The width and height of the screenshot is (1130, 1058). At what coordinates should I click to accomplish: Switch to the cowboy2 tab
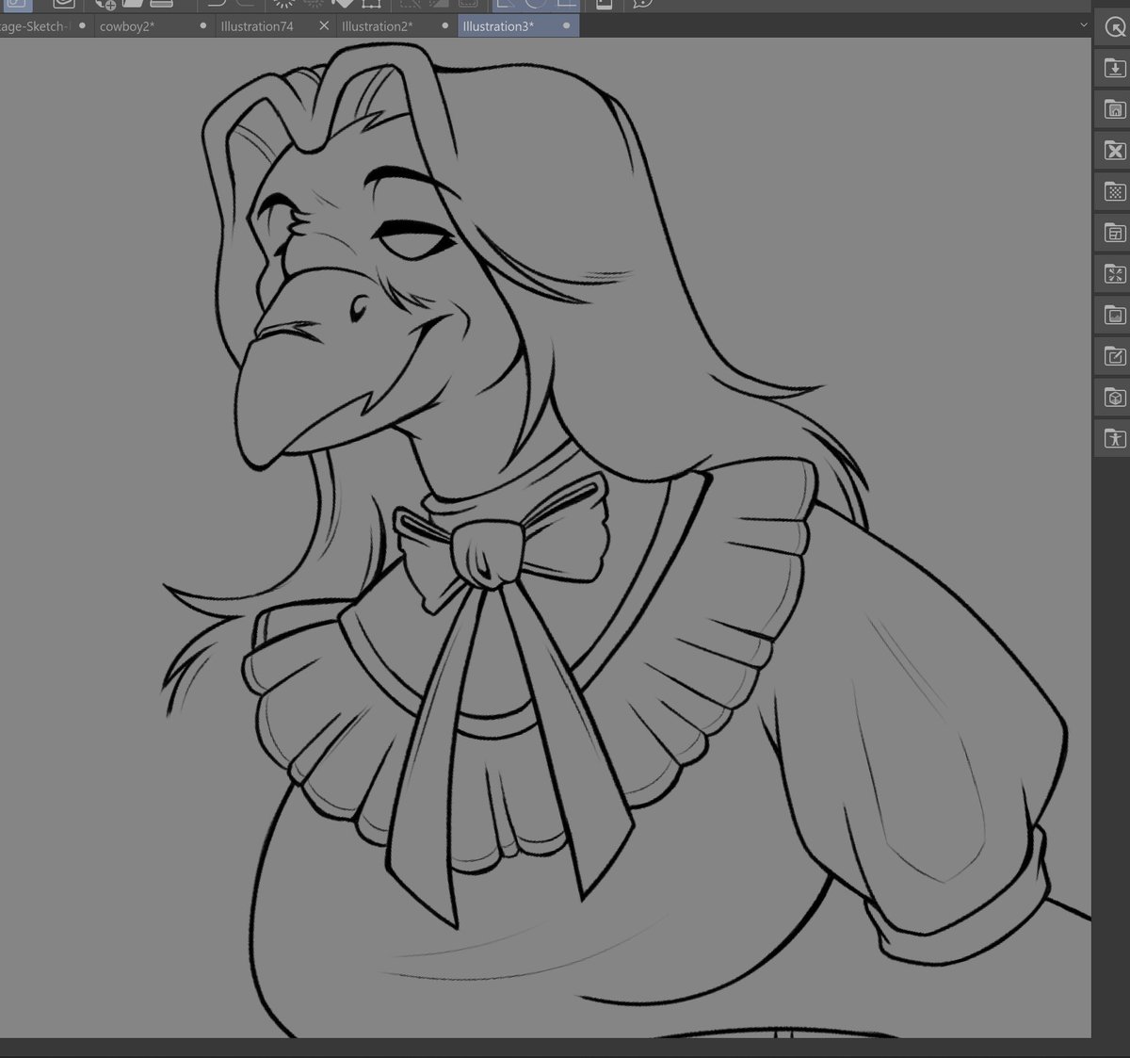[128, 25]
